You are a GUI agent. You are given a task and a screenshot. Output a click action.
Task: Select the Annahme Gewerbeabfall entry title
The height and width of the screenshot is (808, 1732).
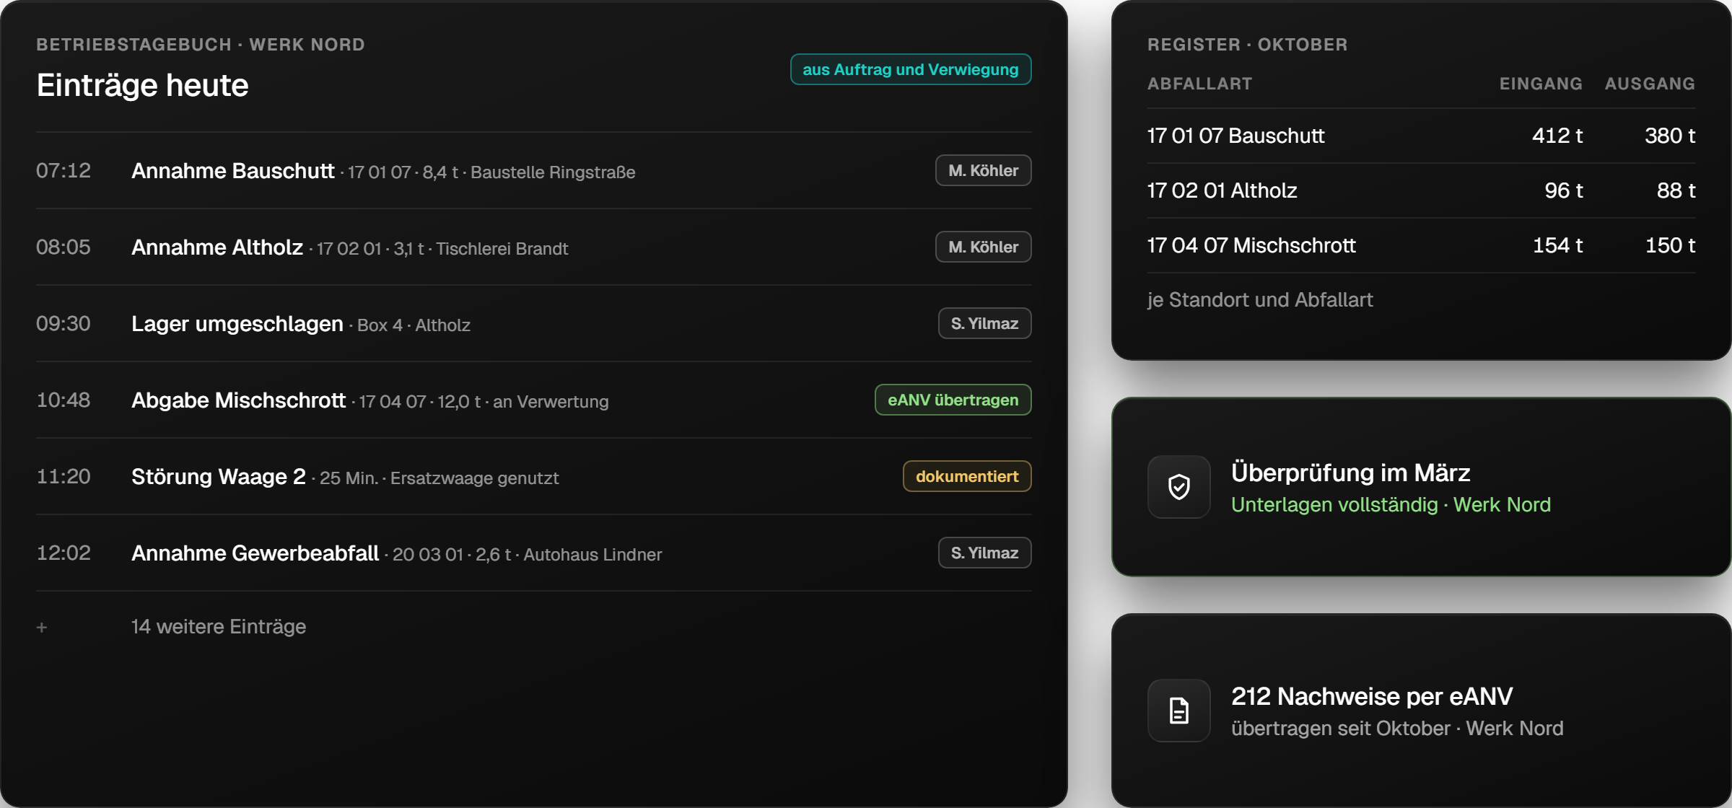tap(255, 553)
